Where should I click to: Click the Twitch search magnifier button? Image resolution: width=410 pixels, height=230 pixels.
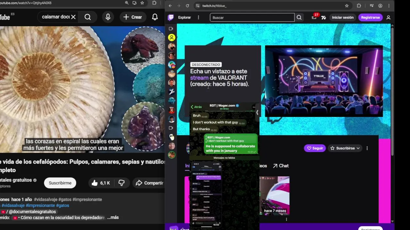click(x=299, y=18)
